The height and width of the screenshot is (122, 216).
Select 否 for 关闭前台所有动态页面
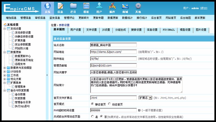[x=101, y=116]
